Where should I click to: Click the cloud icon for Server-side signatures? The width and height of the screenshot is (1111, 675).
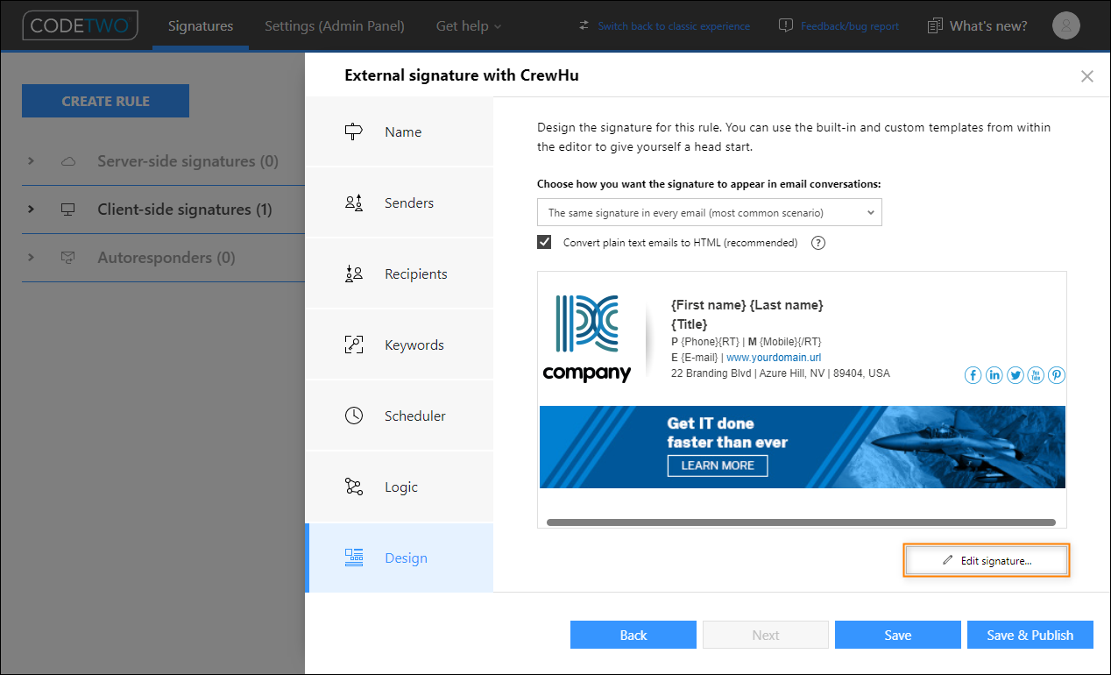point(68,161)
